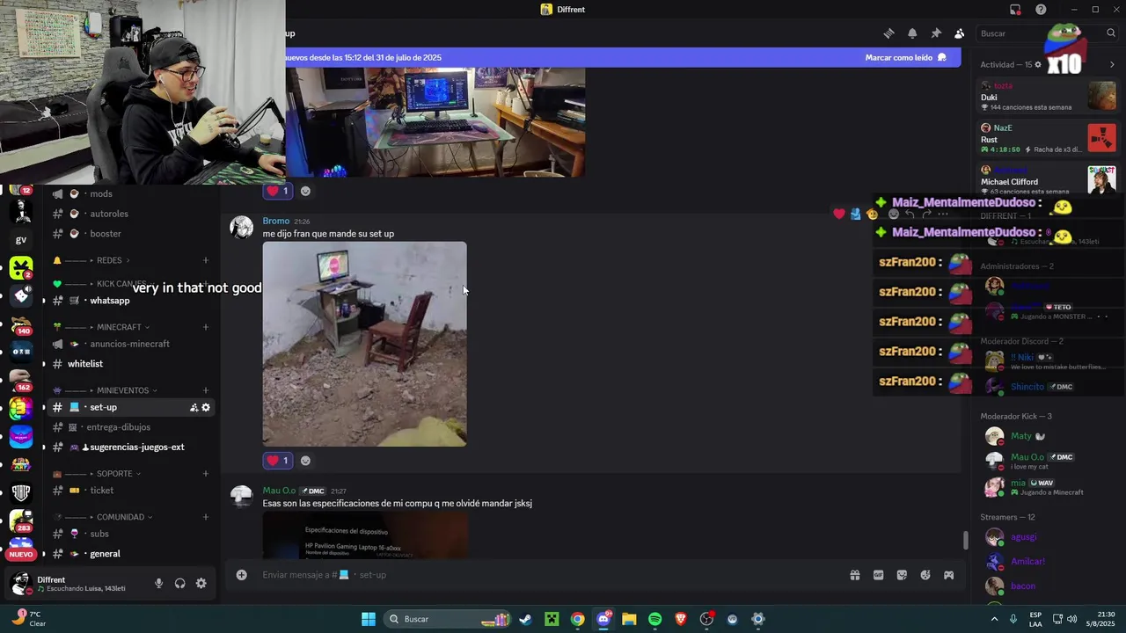Image resolution: width=1126 pixels, height=633 pixels.
Task: Open emoji picker in message bar
Action: pyautogui.click(x=925, y=575)
